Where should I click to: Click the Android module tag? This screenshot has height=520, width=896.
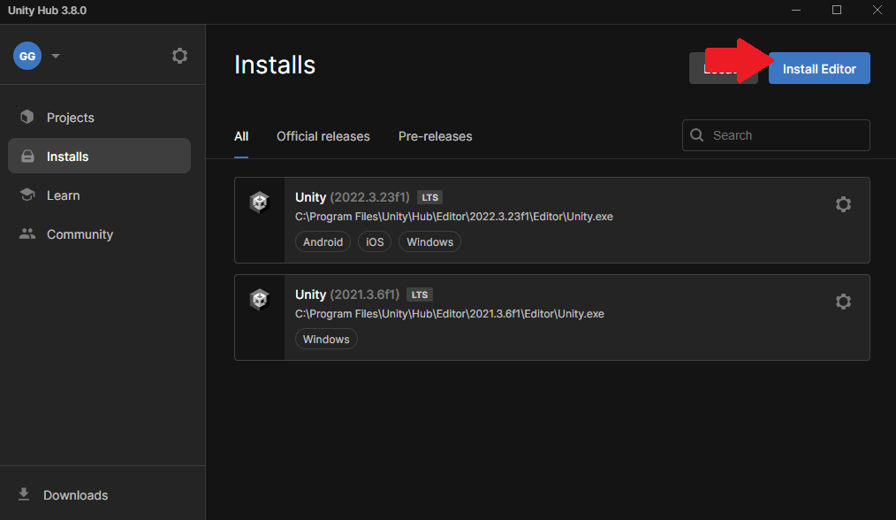pyautogui.click(x=323, y=242)
